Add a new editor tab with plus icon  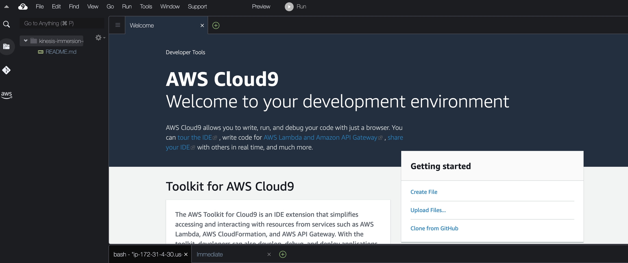216,25
